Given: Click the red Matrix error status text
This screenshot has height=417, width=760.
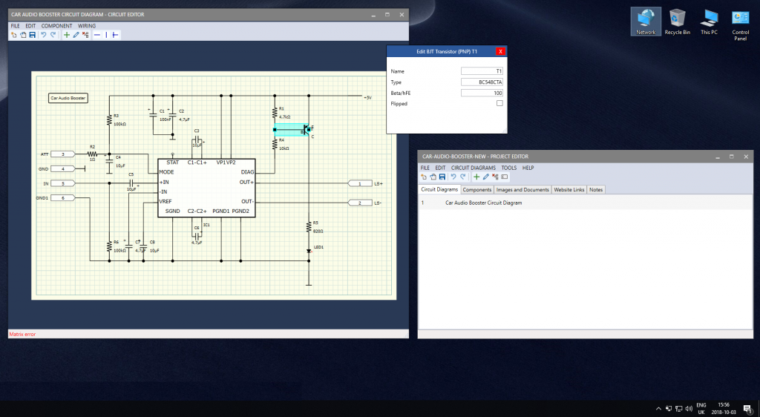Looking at the screenshot, I should click(x=22, y=334).
